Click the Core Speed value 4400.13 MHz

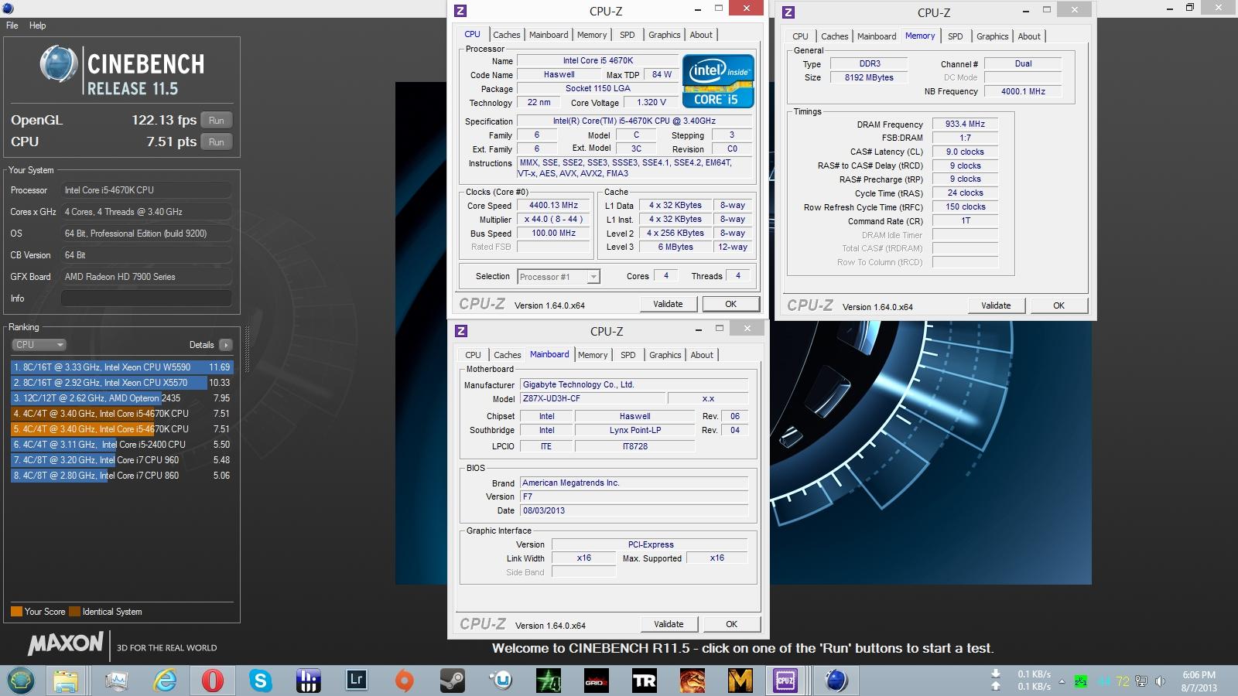(553, 206)
